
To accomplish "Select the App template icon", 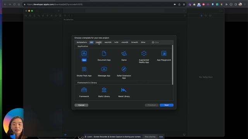I will click(x=84, y=53).
